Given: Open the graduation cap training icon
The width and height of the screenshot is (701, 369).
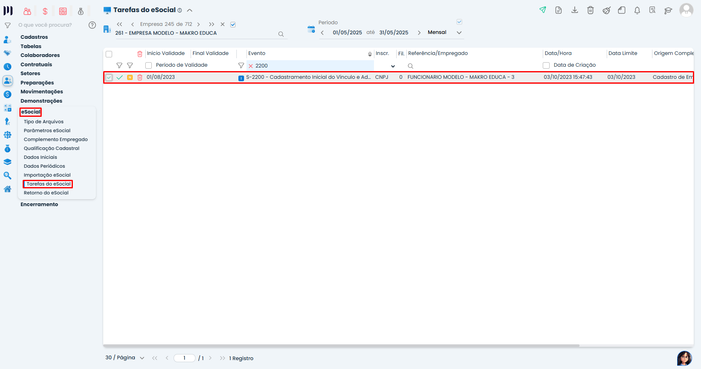Looking at the screenshot, I should 668,10.
